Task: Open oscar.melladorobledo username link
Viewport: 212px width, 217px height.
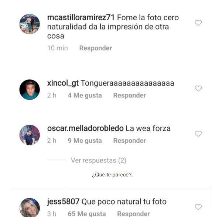Action: (85, 128)
